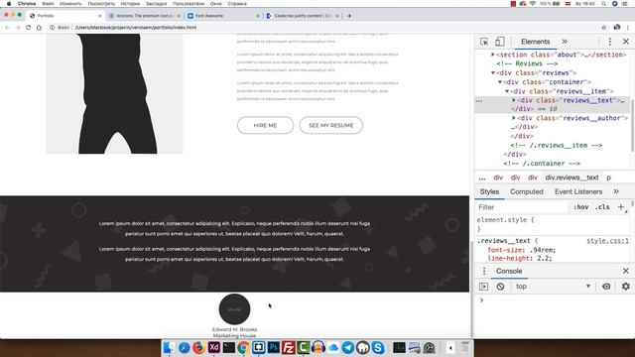Open the Закладки menu
The width and height of the screenshot is (635, 357).
[x=157, y=4]
